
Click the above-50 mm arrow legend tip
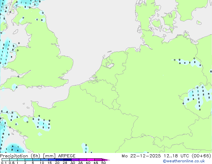point(106,160)
